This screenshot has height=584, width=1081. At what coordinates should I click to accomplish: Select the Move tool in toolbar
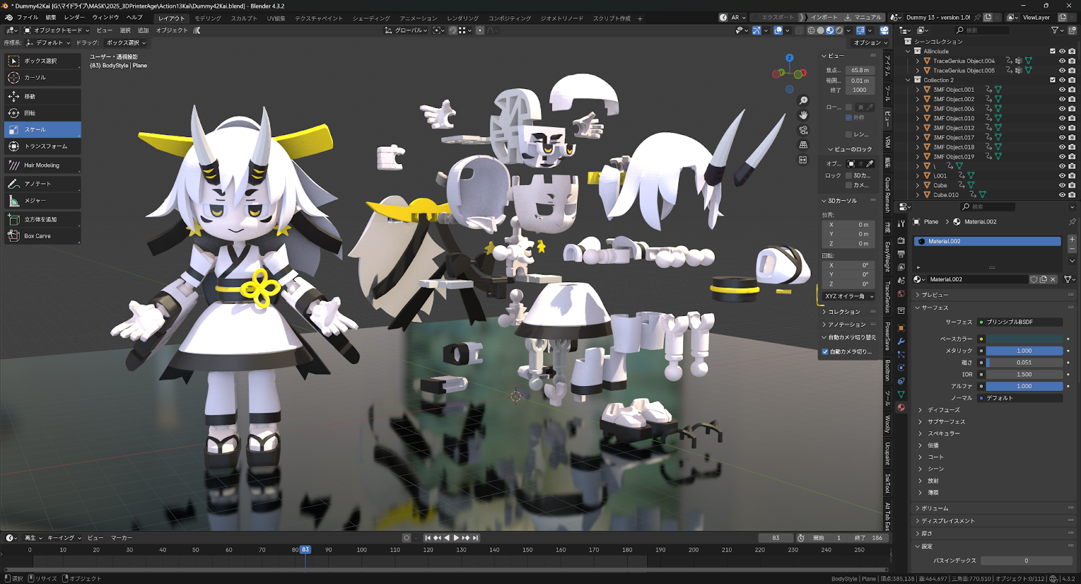pyautogui.click(x=42, y=97)
